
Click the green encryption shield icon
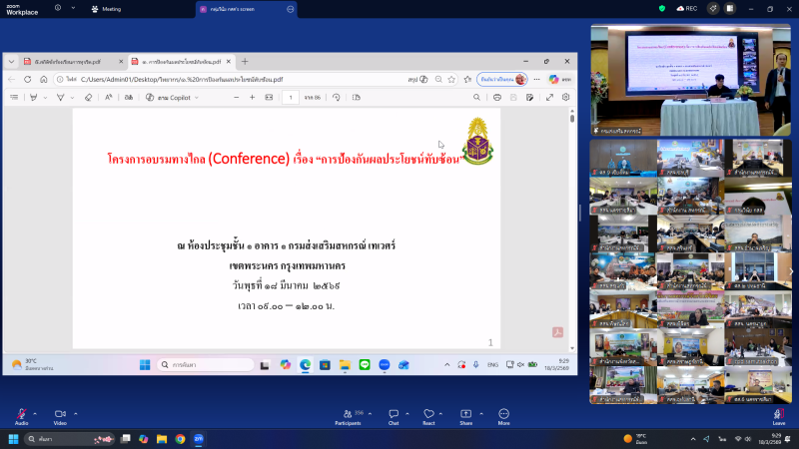(663, 8)
